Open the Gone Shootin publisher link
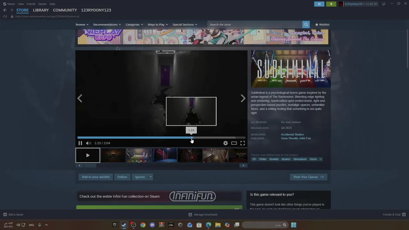Screen dimensions: 409x230 coord(289,138)
